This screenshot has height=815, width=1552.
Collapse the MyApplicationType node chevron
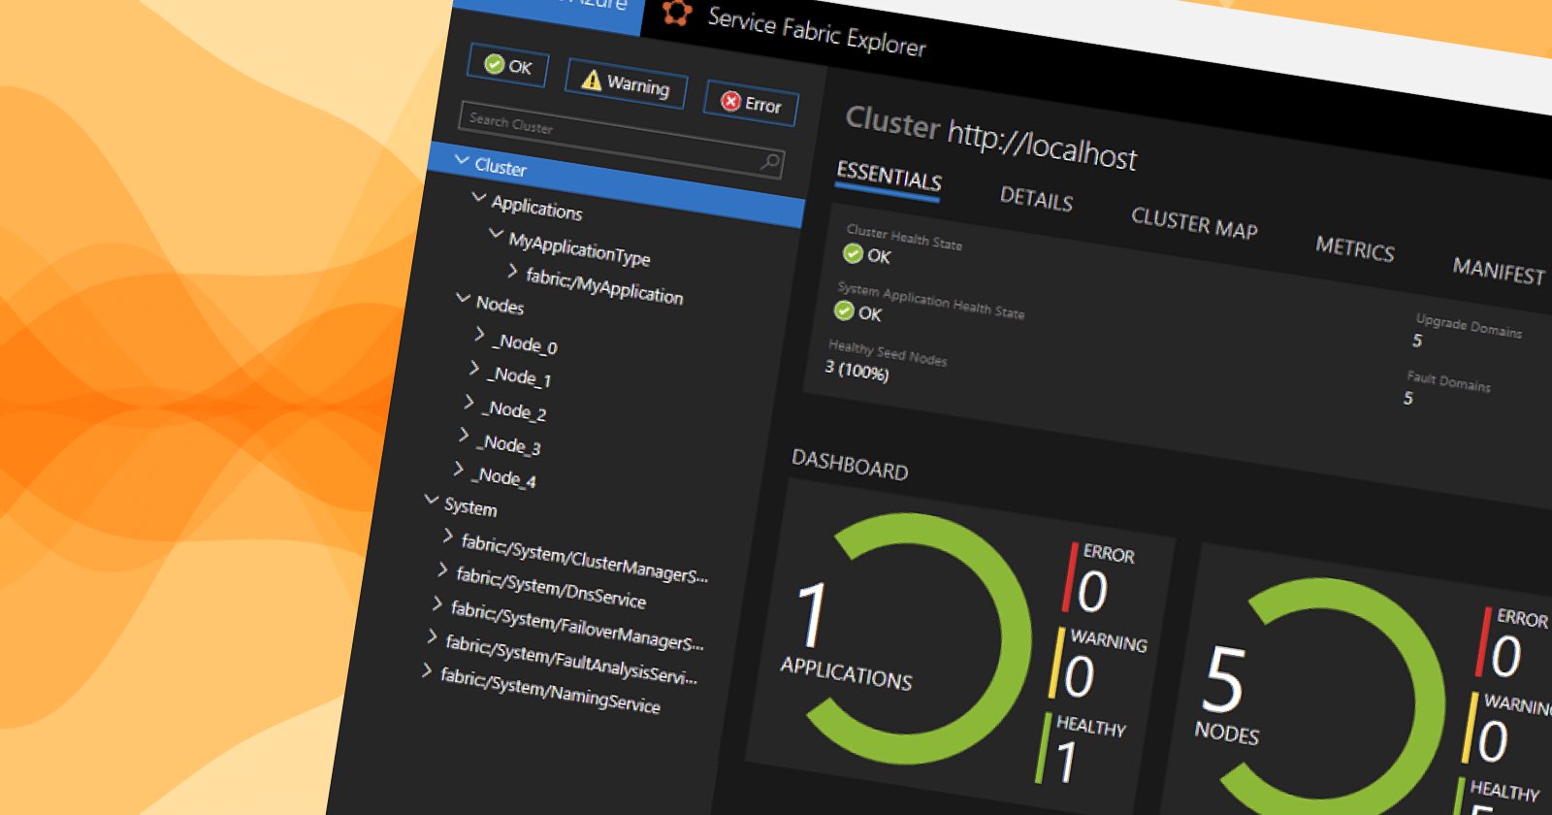click(x=496, y=234)
